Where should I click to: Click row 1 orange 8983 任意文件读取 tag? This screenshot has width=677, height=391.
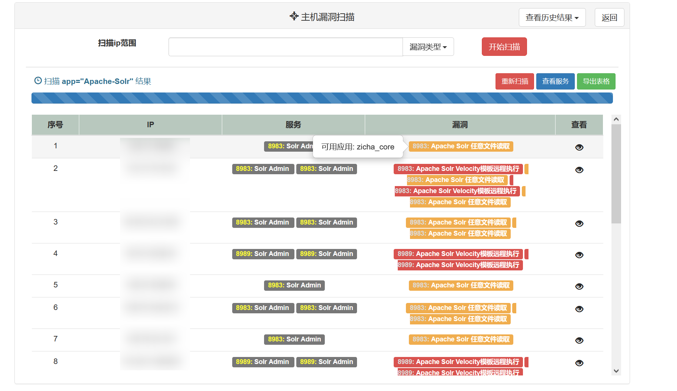pos(461,146)
